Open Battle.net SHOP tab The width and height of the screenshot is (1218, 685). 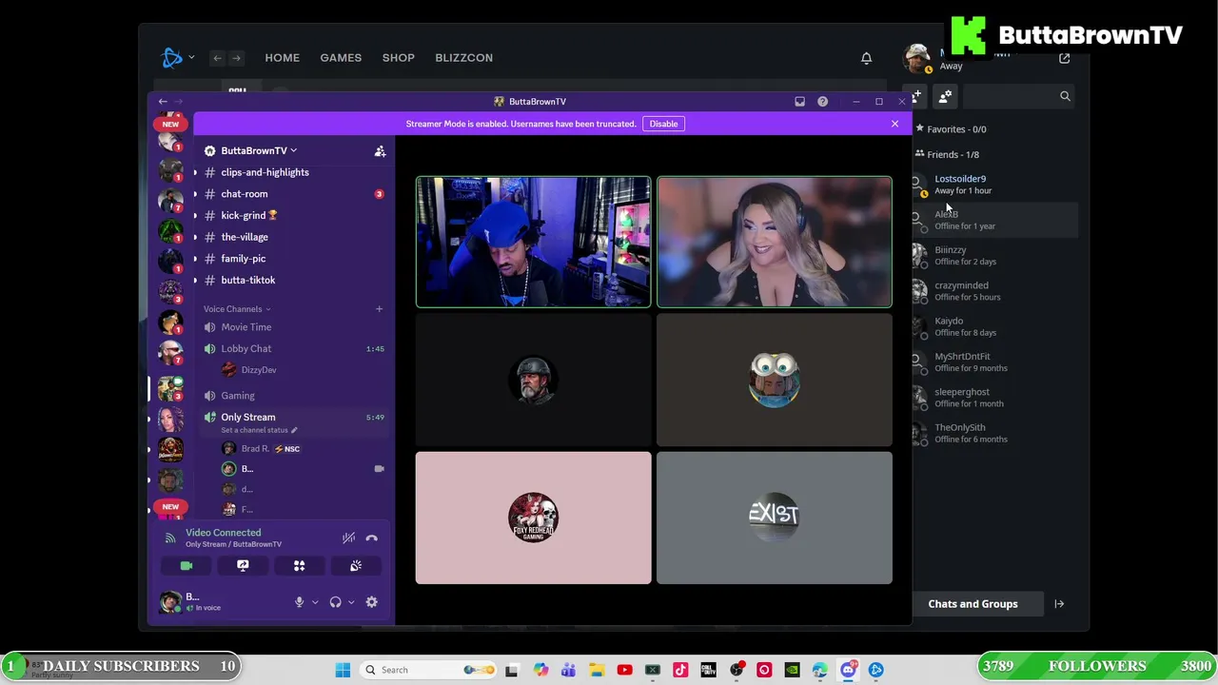coord(399,58)
